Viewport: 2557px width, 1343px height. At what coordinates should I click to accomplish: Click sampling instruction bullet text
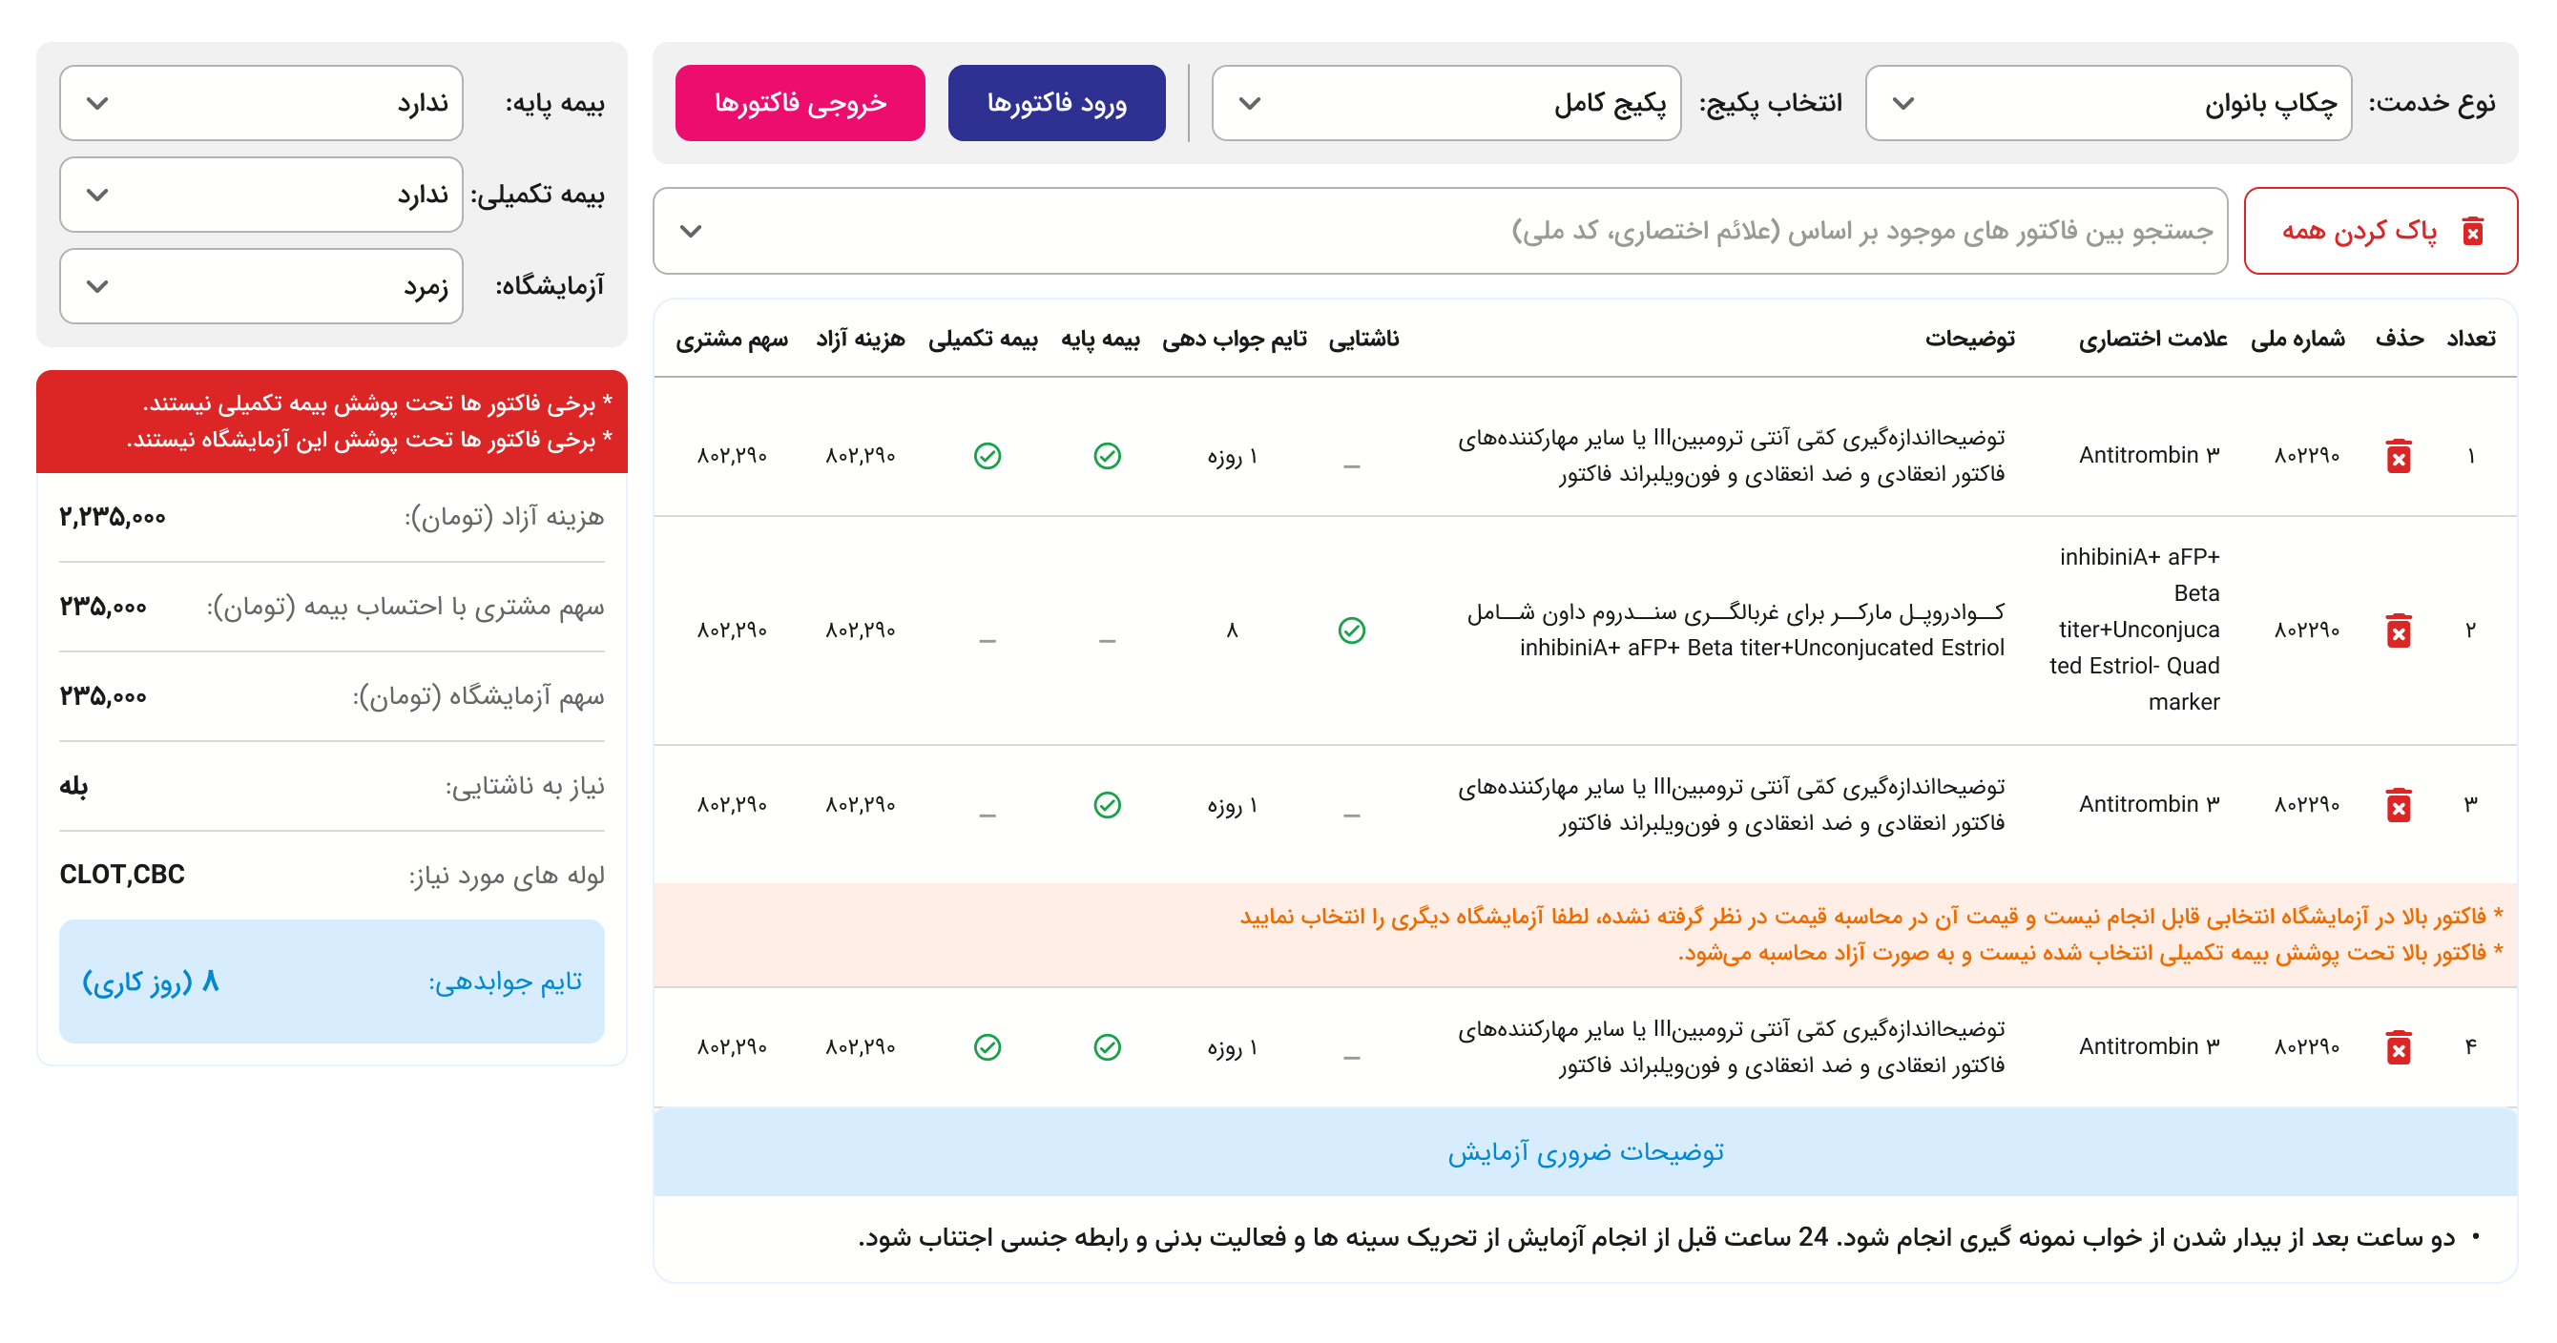1655,1238
